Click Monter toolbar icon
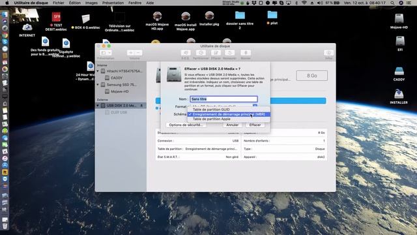 [x=246, y=53]
